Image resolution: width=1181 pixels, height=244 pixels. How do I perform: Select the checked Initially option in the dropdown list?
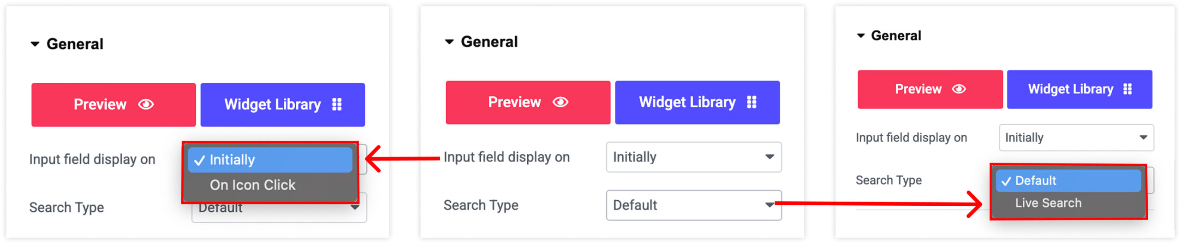coord(270,160)
